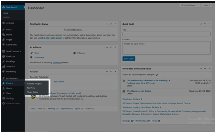Collapse WordPress Events and News panel
The height and width of the screenshot is (133, 216).
210,69
